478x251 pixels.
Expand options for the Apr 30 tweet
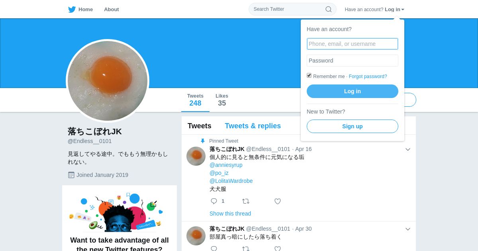click(408, 229)
